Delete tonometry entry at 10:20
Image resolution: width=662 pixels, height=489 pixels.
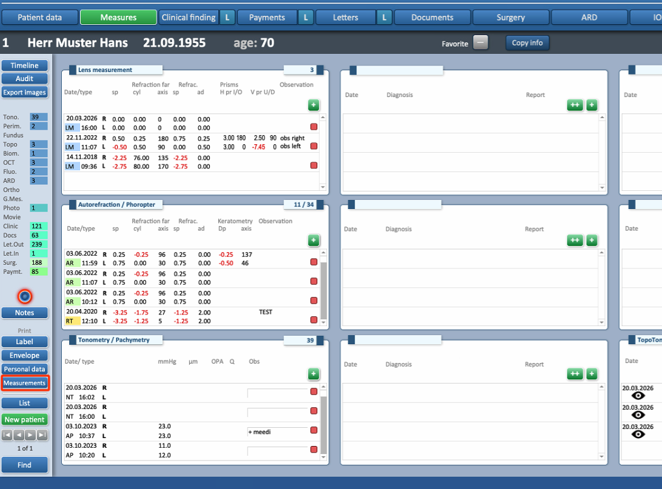[313, 450]
